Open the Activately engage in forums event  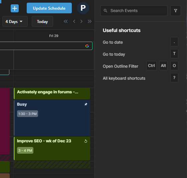[x=52, y=93]
